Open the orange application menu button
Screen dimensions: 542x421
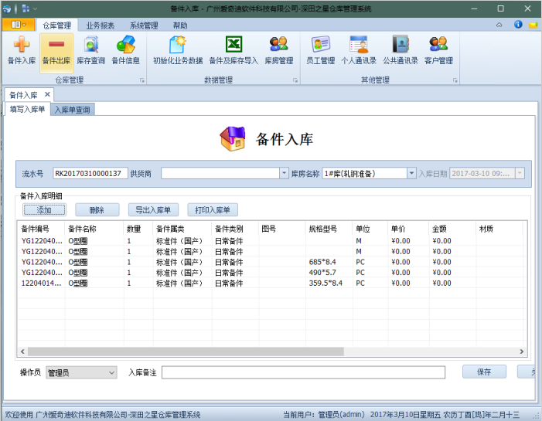tap(19, 25)
